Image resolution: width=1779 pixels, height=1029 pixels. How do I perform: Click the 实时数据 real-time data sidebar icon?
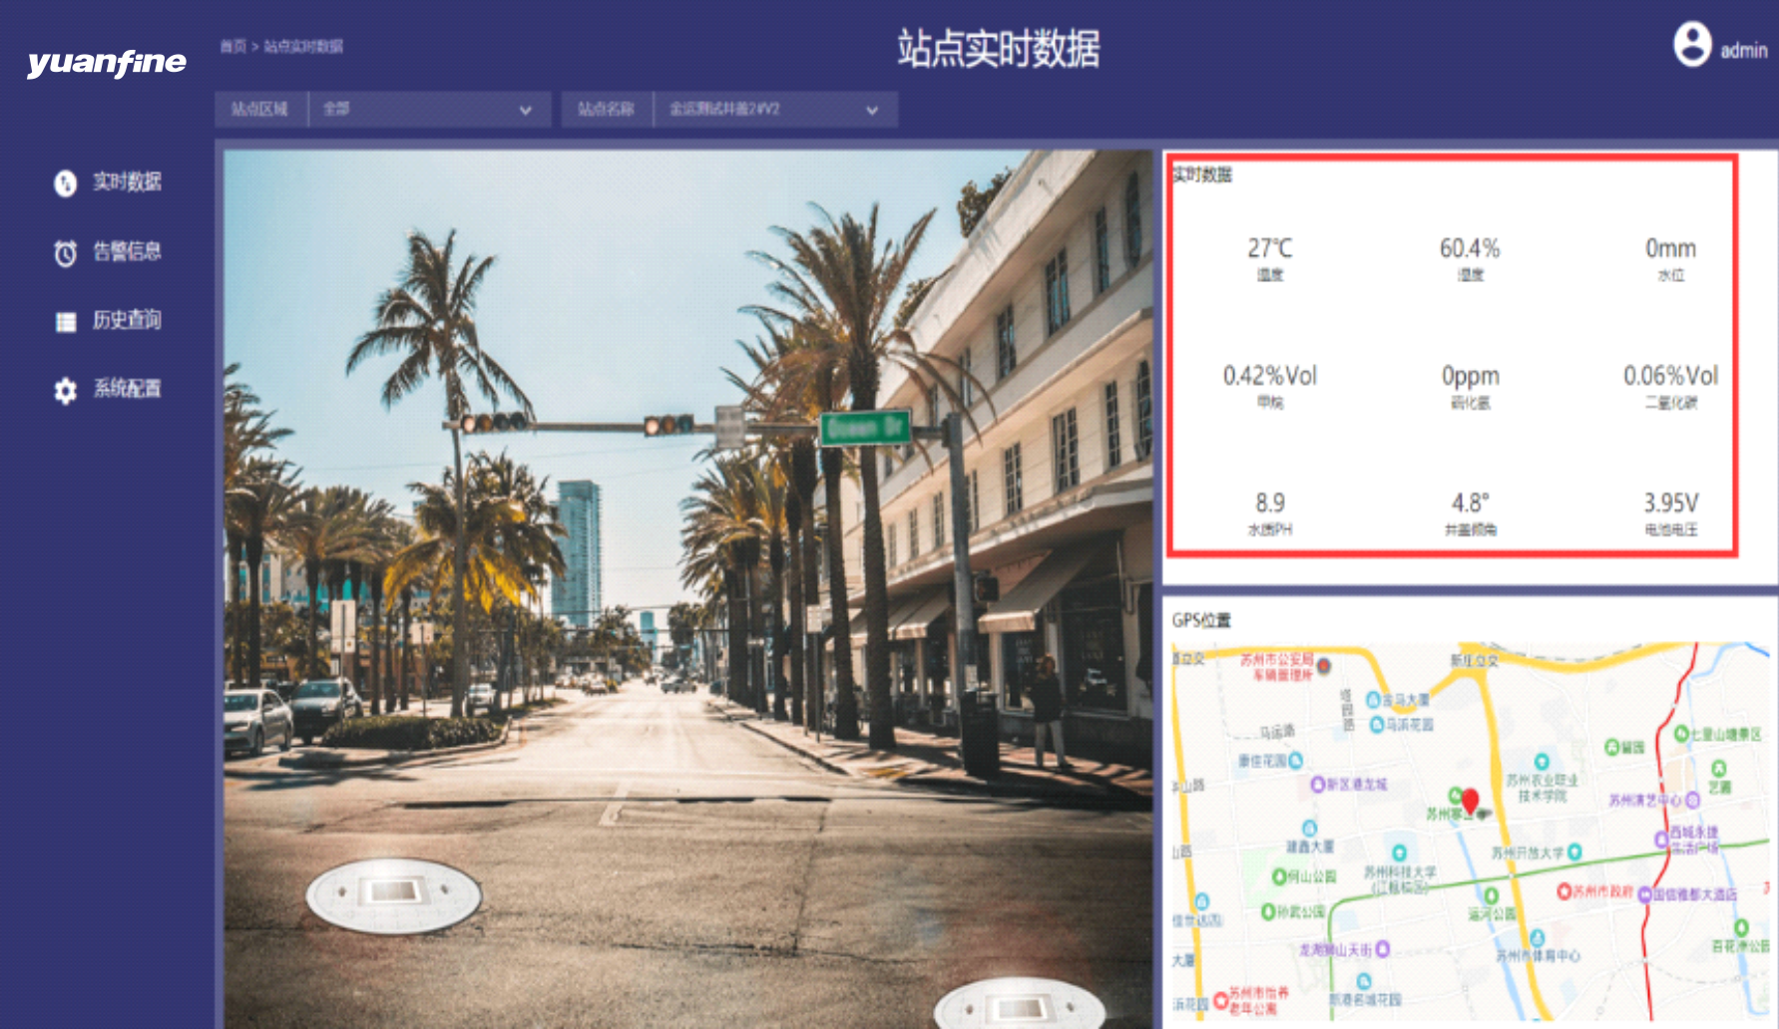65,183
